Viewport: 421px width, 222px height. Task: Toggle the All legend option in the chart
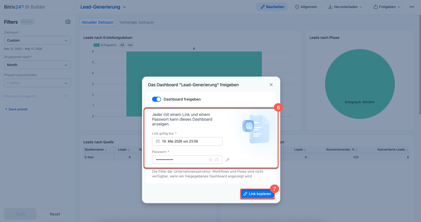point(122,45)
